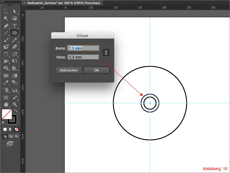Viewport: 230px width, 173px height.
Task: Select the Line Segment tool
Action: pyautogui.click(x=6, y=33)
